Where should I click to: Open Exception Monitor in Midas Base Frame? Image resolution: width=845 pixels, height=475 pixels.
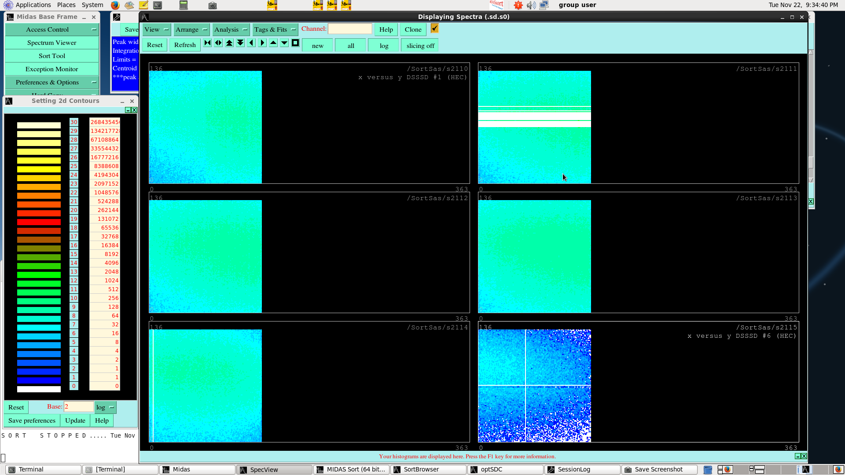[51, 69]
